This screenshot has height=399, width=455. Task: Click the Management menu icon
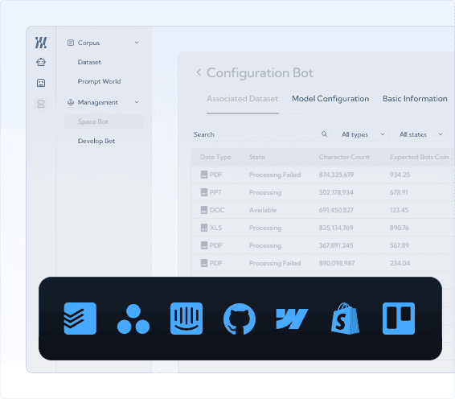tap(71, 102)
